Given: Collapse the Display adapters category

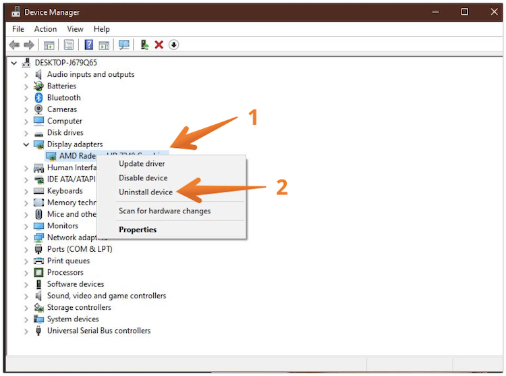Looking at the screenshot, I should (x=26, y=144).
